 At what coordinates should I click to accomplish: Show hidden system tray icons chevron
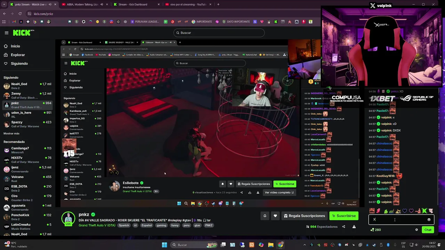[x=305, y=245]
